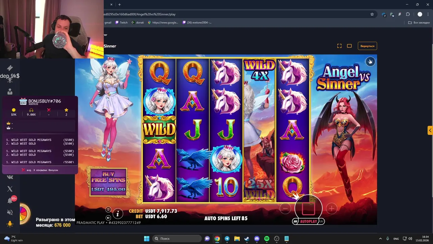Increase the bet with plus button
Screen dimensions: 433x244
click(332, 209)
